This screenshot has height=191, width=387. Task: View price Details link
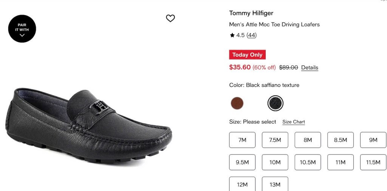pyautogui.click(x=310, y=67)
